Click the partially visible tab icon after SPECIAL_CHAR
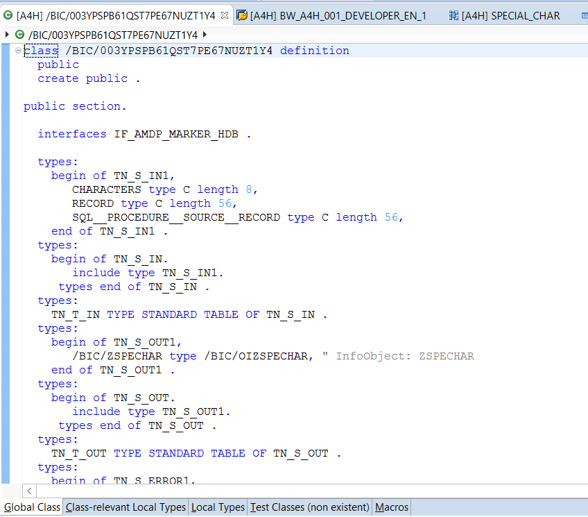 click(x=585, y=16)
